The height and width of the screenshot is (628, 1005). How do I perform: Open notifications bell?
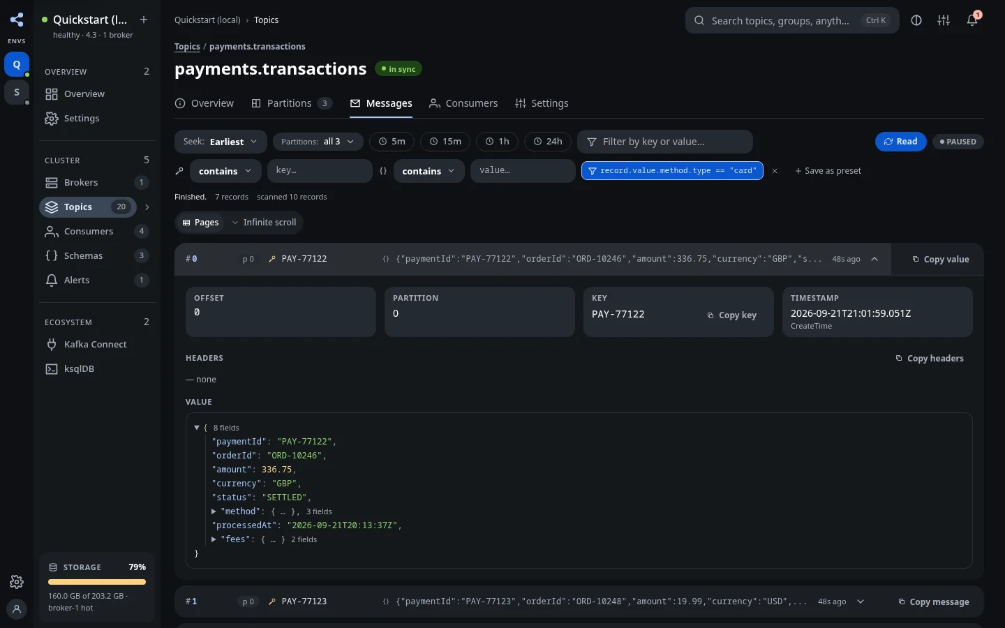tap(972, 20)
